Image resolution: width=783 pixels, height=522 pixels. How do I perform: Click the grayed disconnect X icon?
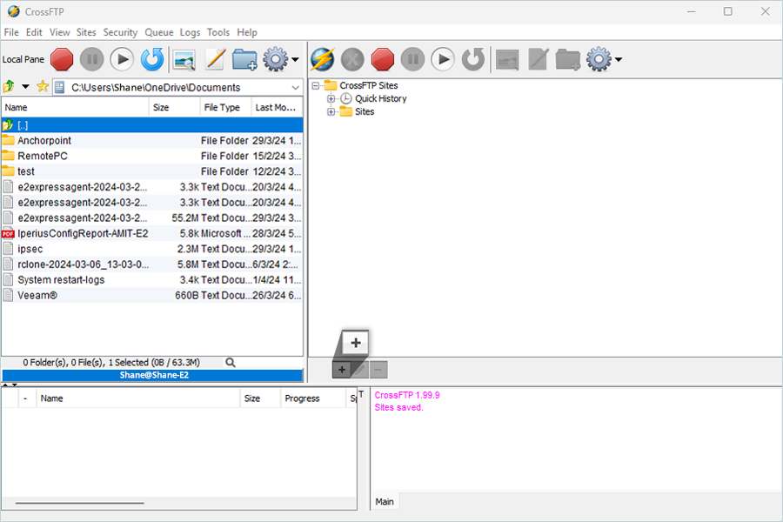[x=352, y=59]
